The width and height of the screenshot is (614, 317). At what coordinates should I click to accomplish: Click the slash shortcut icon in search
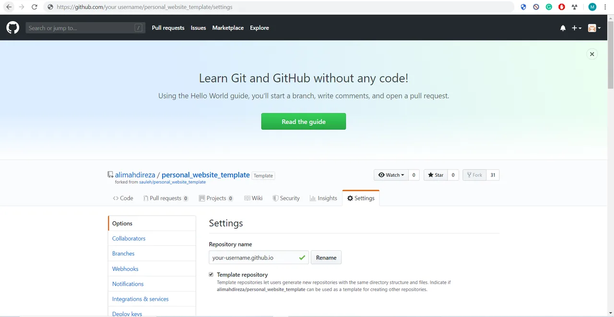139,28
